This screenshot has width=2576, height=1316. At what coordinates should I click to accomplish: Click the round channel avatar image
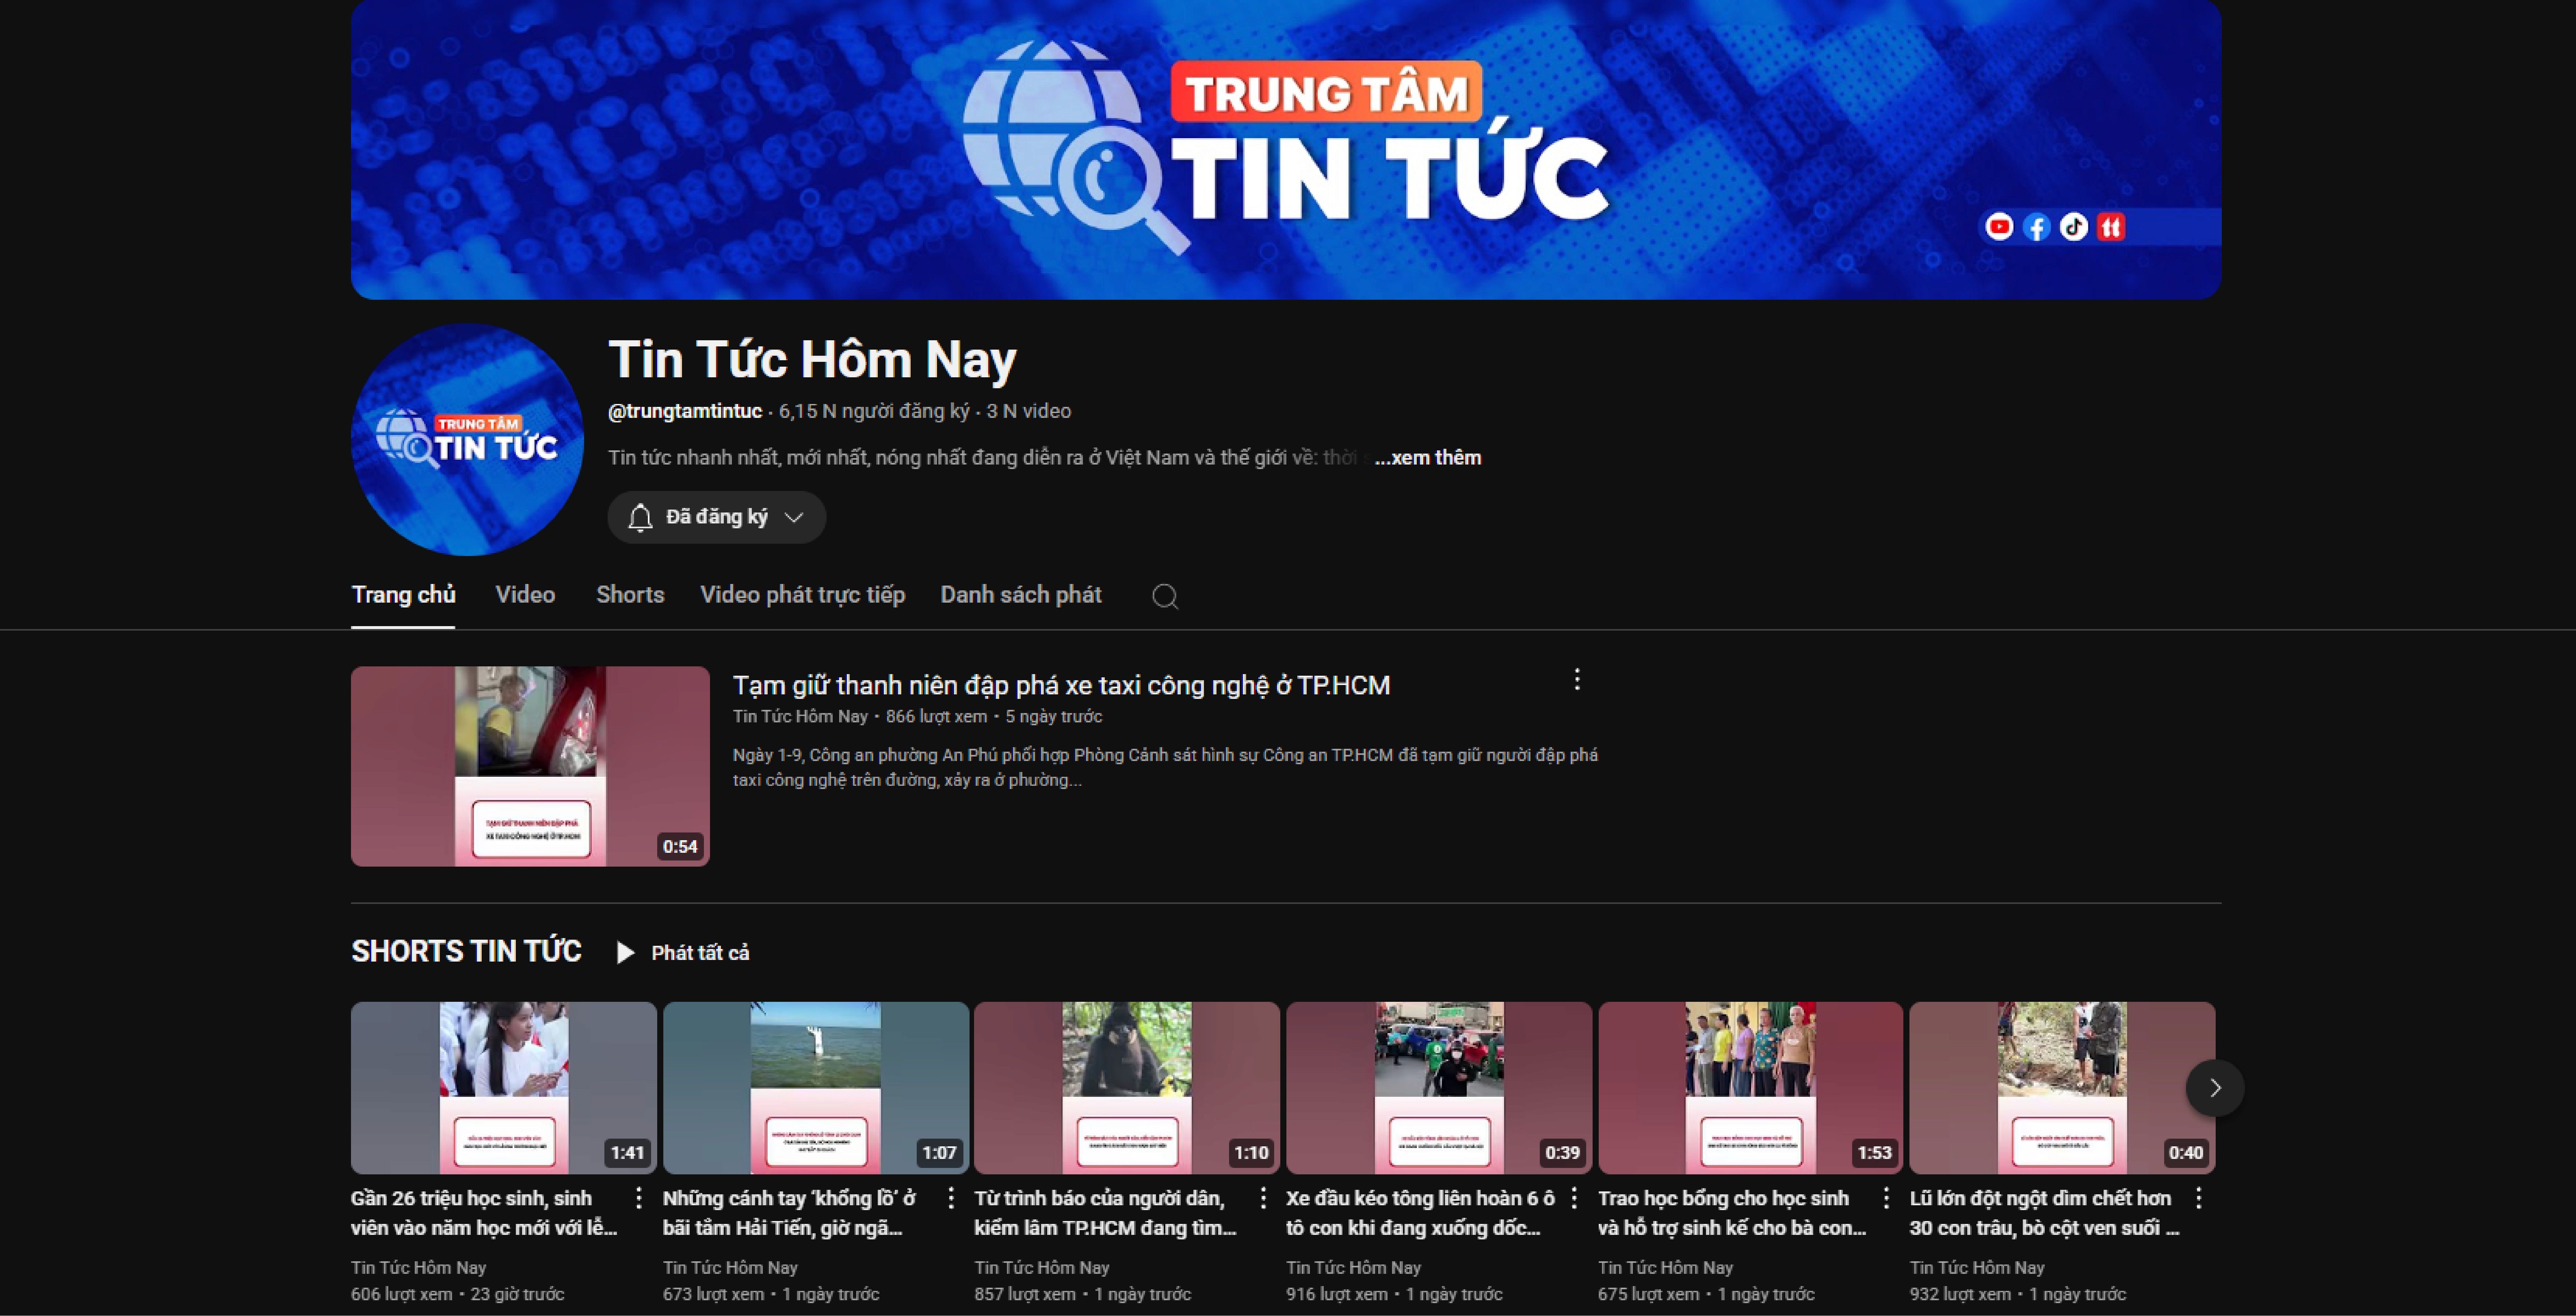(x=467, y=440)
